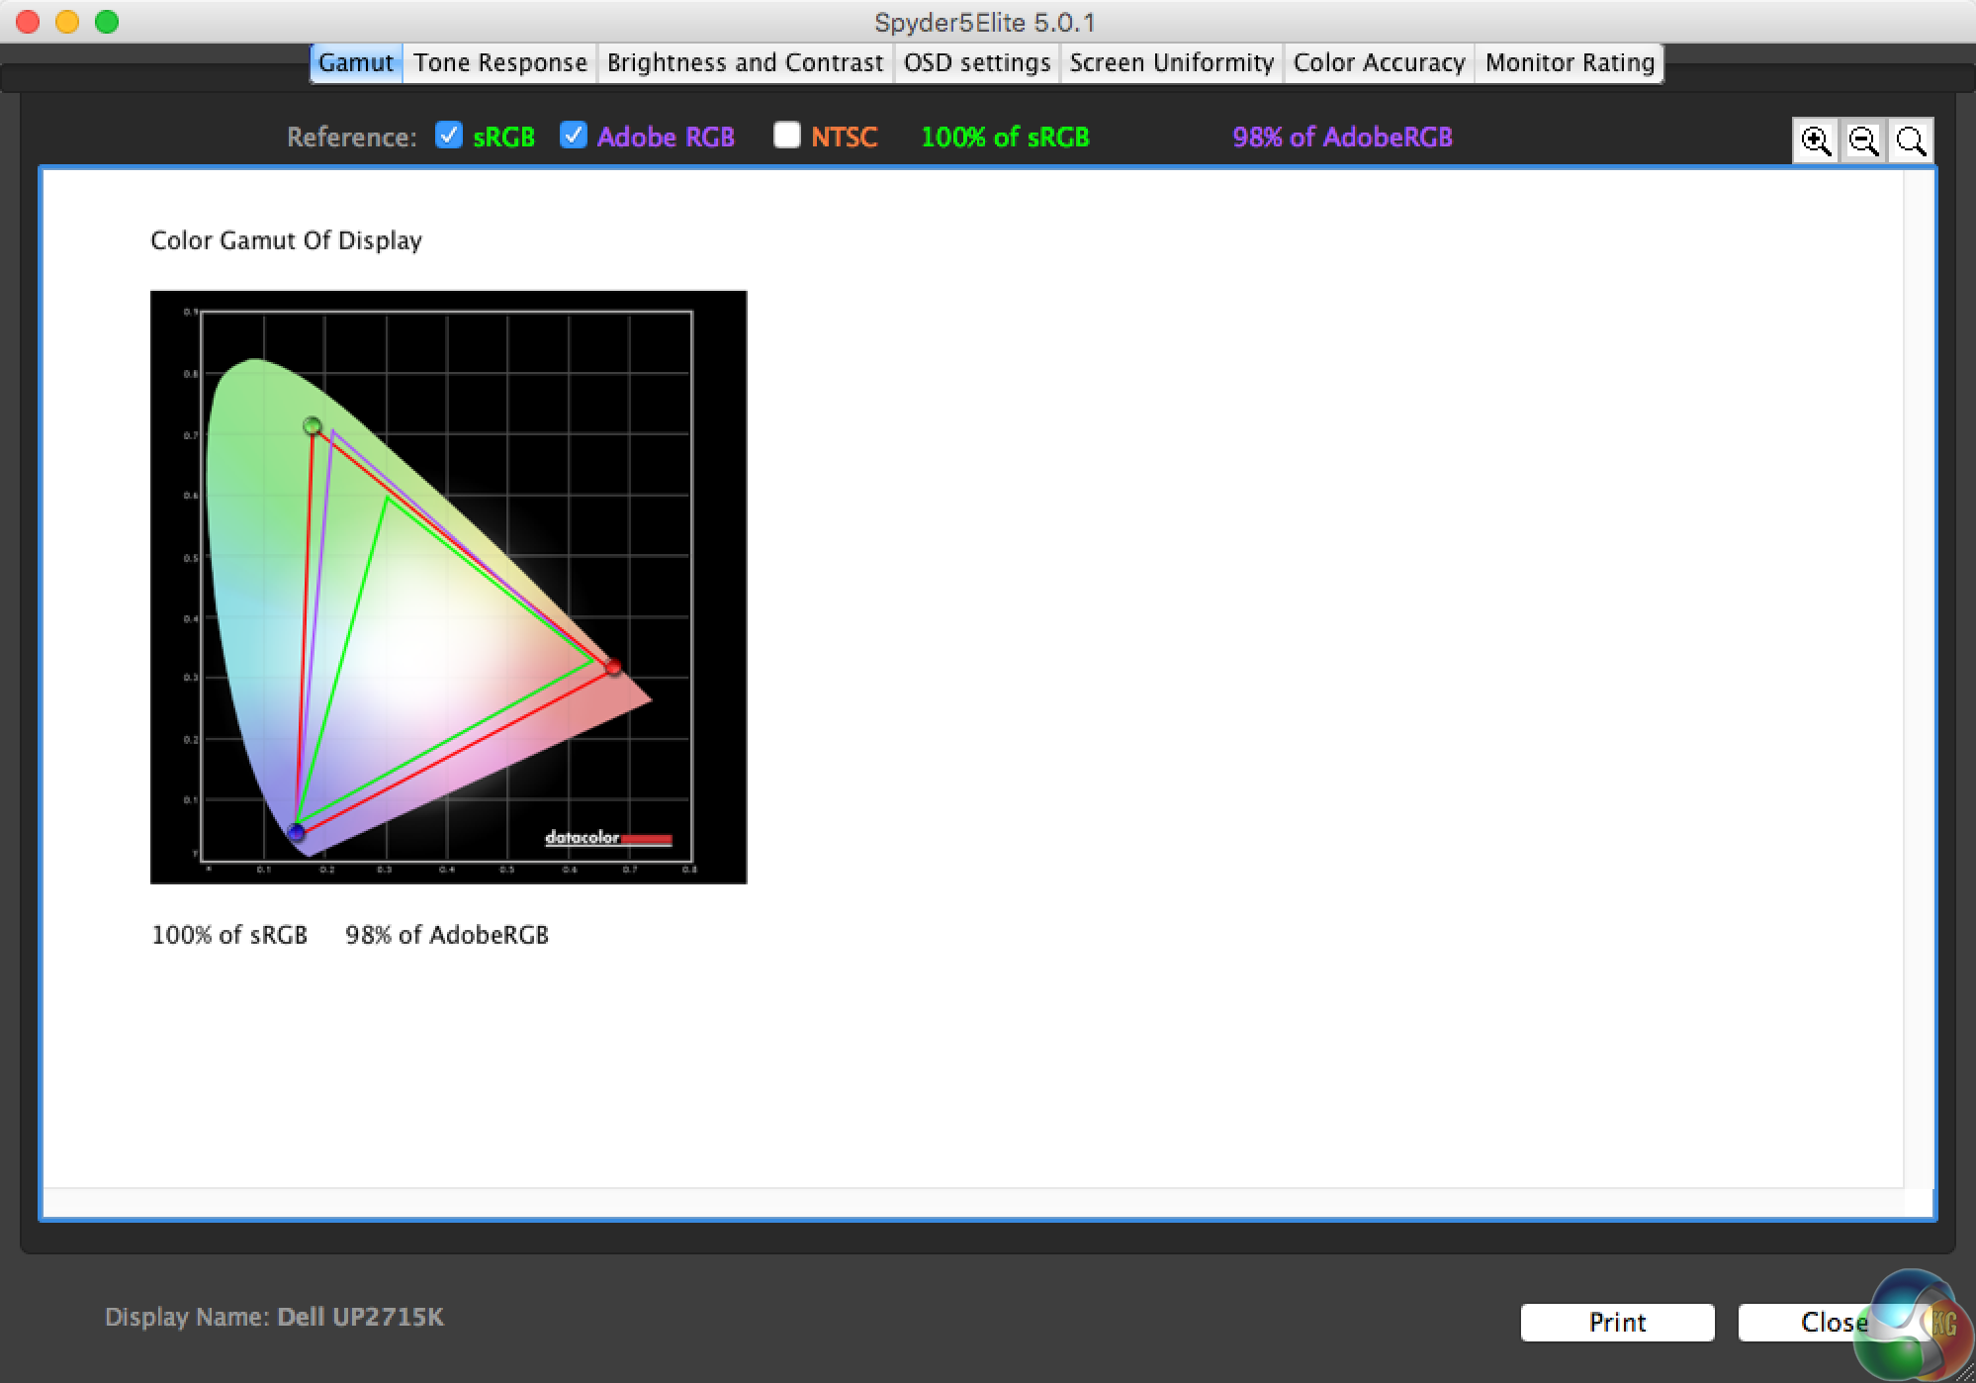Uncheck the sRGB reference checkbox
Image resolution: width=1976 pixels, height=1383 pixels.
tap(449, 136)
